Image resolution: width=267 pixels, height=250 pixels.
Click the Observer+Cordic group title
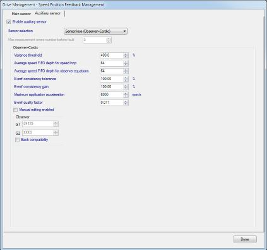(25, 48)
